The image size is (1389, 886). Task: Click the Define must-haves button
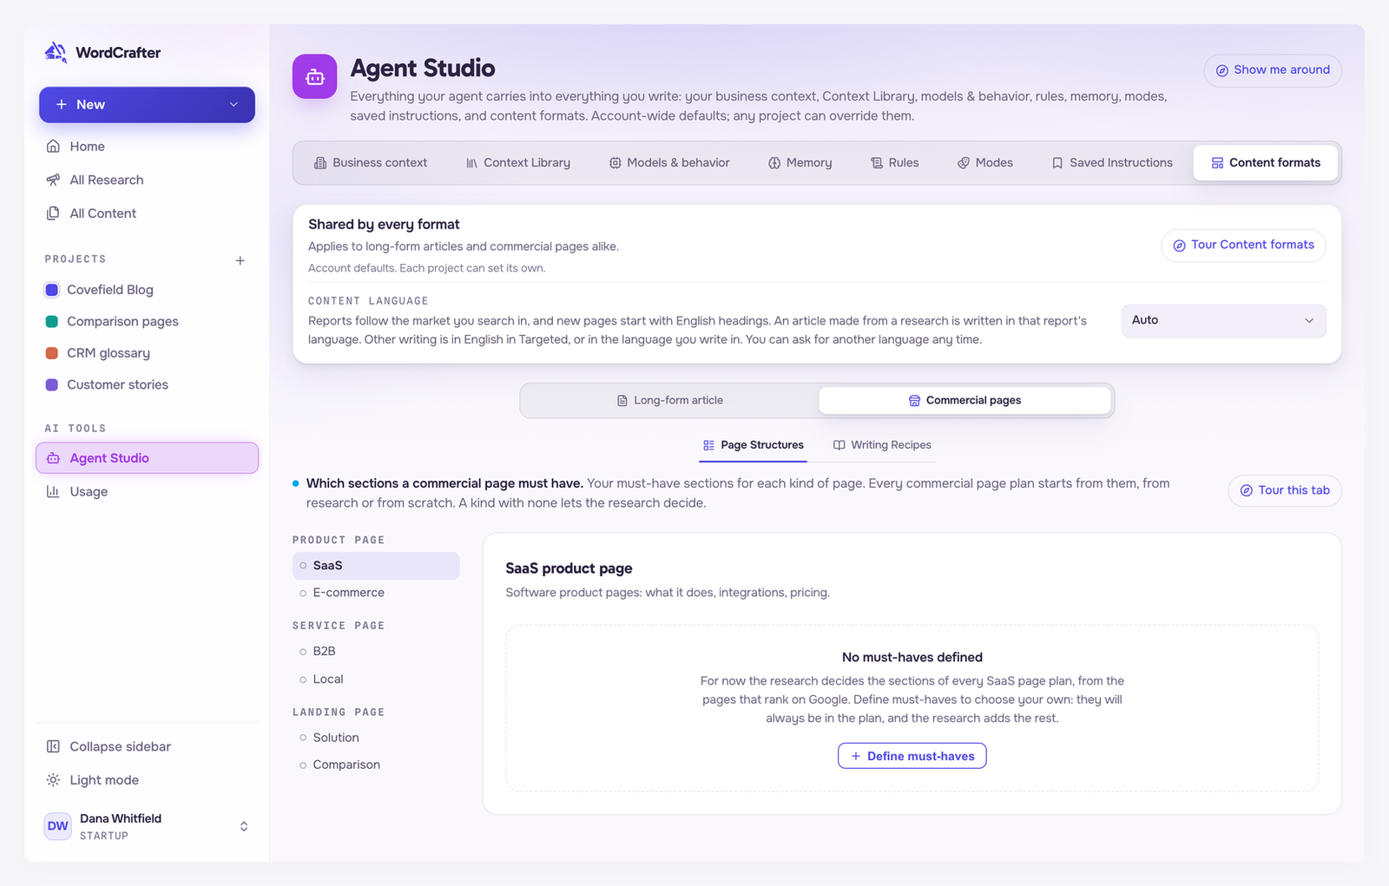pyautogui.click(x=912, y=756)
